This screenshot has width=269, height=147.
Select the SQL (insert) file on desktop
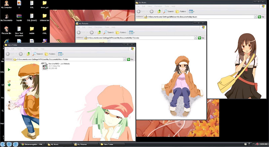pyautogui.click(x=32, y=18)
